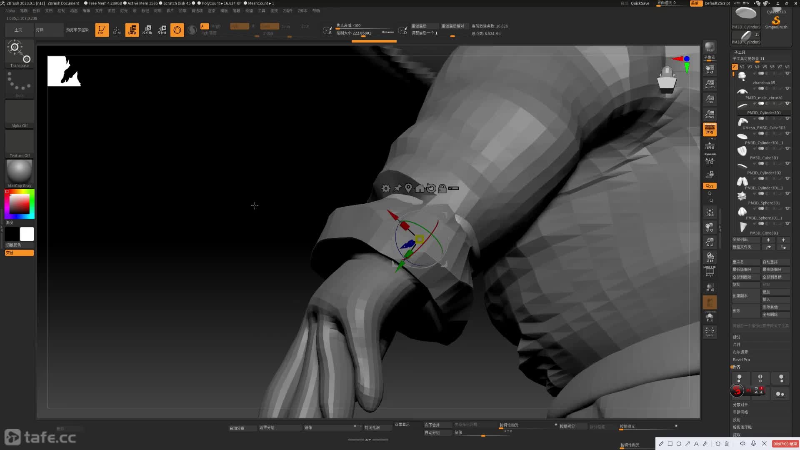
Task: Hide the PM3D_Cone3D1 subtool eye
Action: coord(787,223)
